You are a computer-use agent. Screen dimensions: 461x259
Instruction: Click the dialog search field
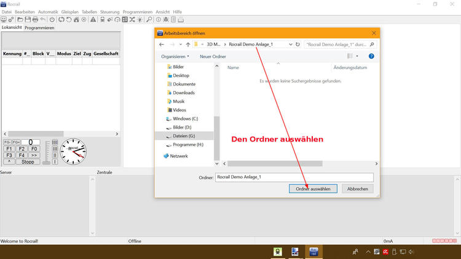click(340, 44)
